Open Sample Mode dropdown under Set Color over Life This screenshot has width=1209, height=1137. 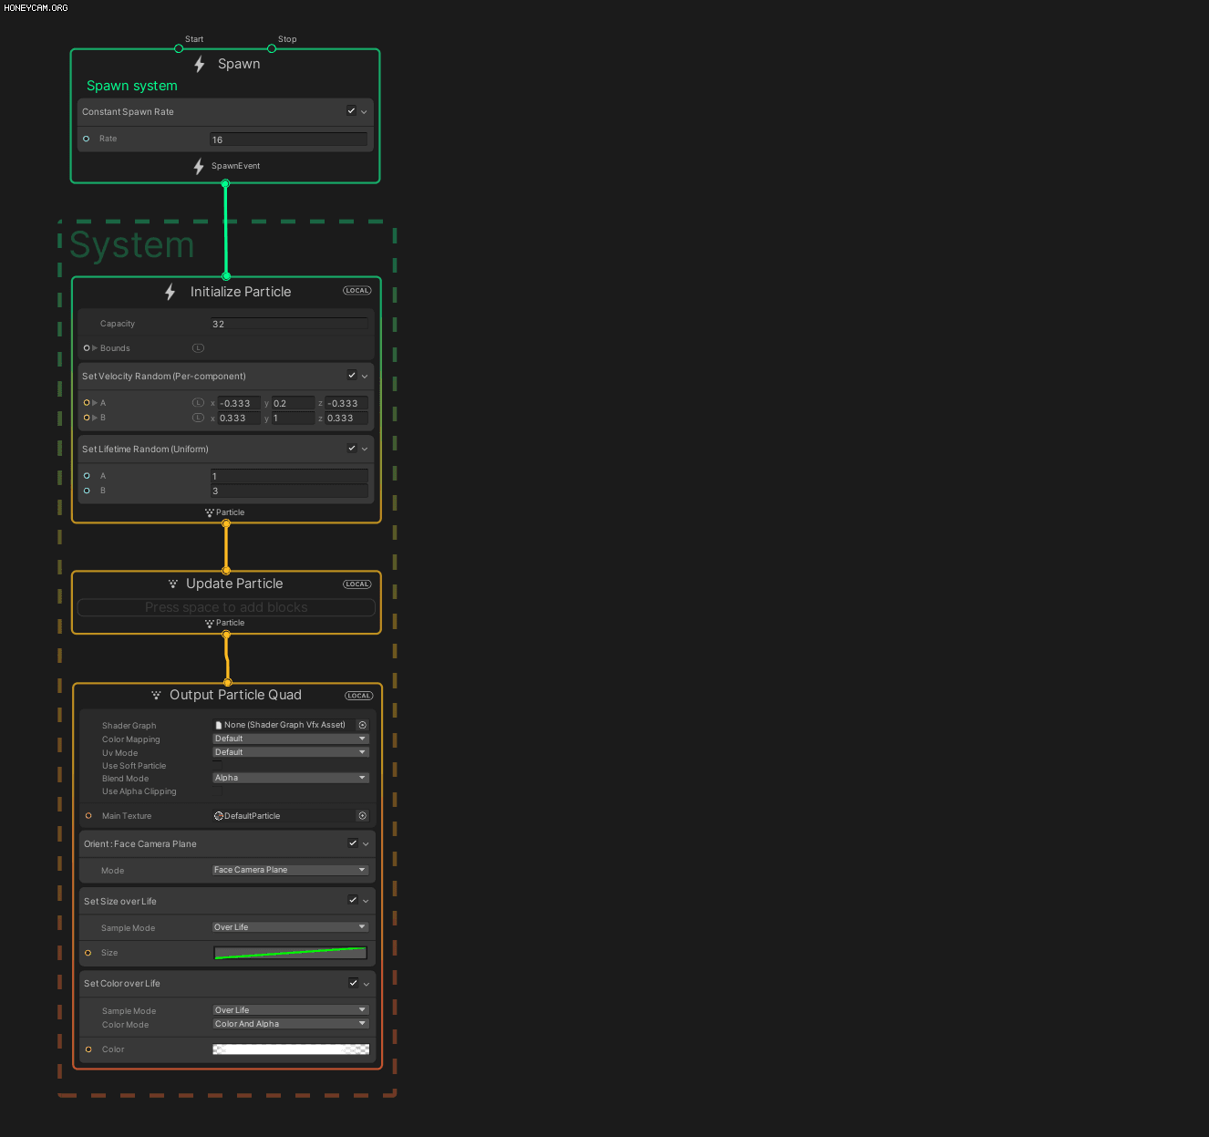pos(291,1010)
